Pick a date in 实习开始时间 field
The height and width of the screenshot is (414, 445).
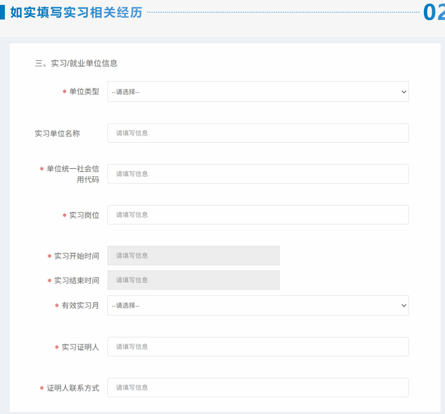(x=193, y=256)
